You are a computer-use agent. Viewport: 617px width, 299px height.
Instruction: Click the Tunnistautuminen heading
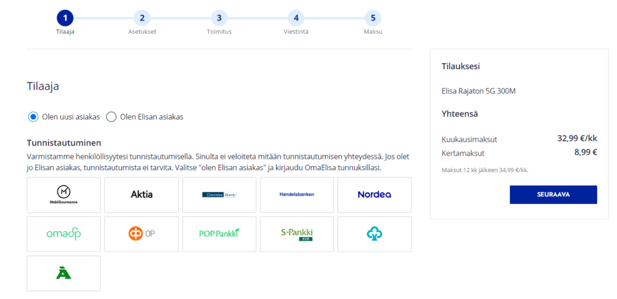(x=64, y=142)
